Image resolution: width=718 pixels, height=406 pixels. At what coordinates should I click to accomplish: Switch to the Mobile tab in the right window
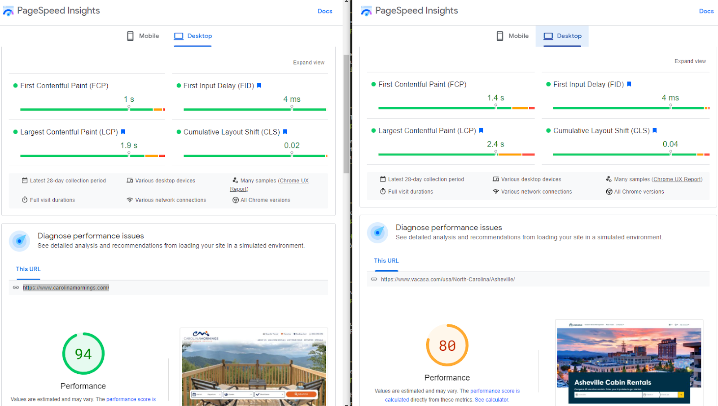coord(512,36)
